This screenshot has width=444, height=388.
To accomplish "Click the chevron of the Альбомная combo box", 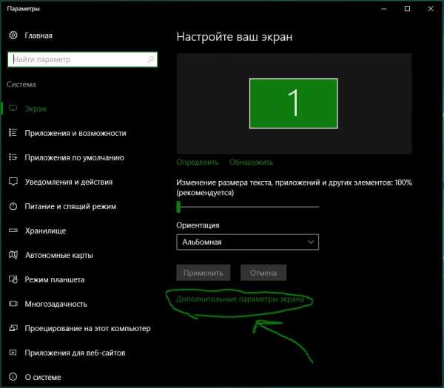I will [x=311, y=242].
